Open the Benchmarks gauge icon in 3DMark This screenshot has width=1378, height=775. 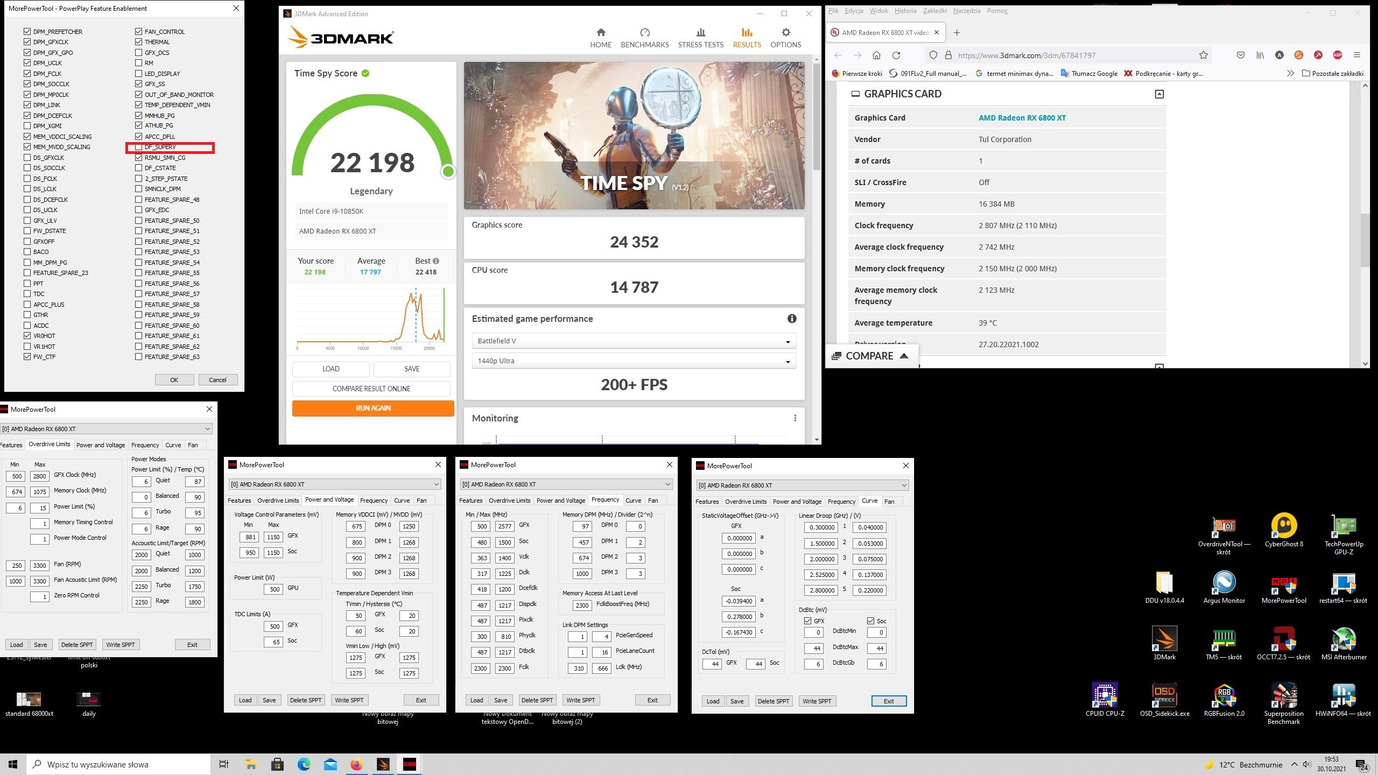click(x=644, y=33)
